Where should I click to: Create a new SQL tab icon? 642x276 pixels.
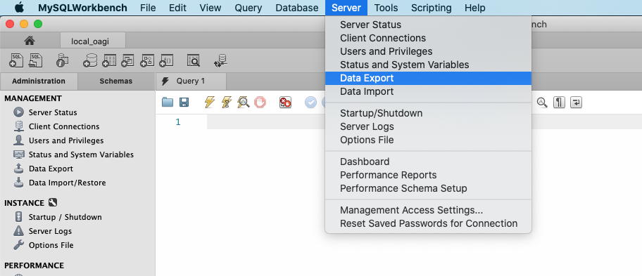click(x=16, y=60)
